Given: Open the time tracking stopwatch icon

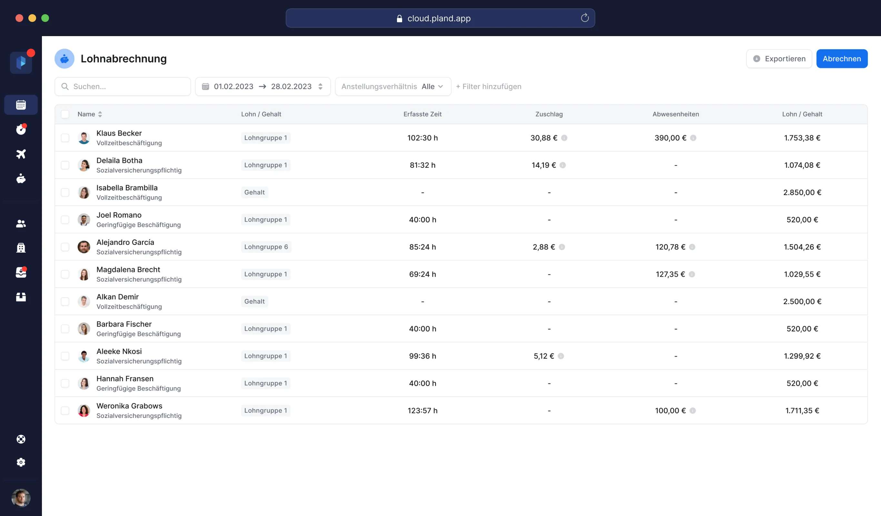Looking at the screenshot, I should click(21, 129).
